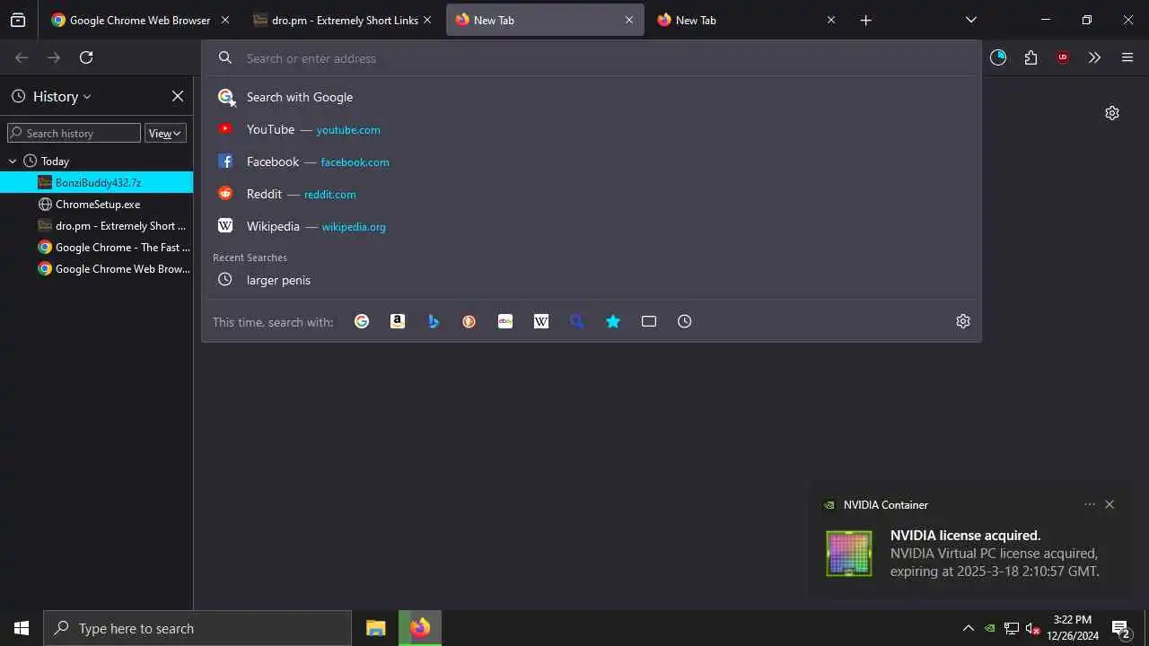Viewport: 1149px width, 646px height.
Task: Open Firefox View icon in tab bar
Action: (x=18, y=20)
